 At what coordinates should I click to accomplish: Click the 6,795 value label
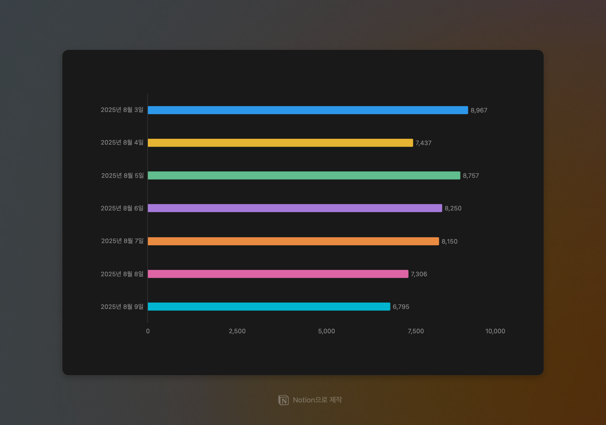[401, 307]
